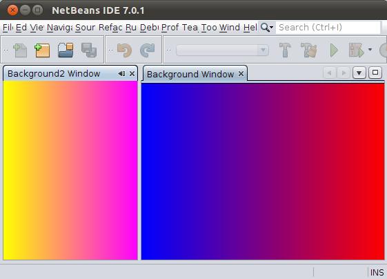Open Project using the folder icon
This screenshot has width=387, height=279.
point(66,50)
